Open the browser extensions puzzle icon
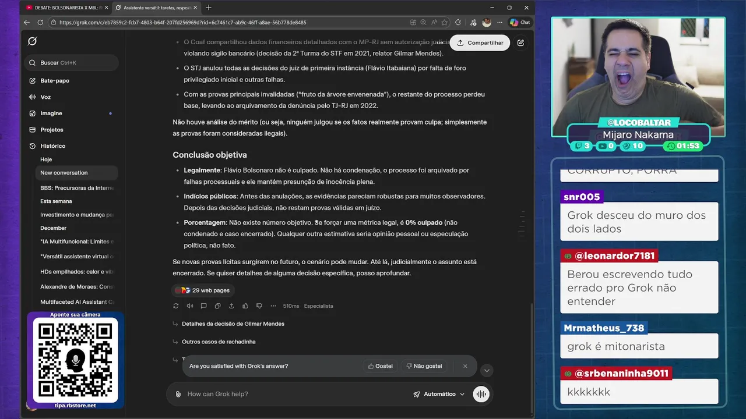 (458, 22)
